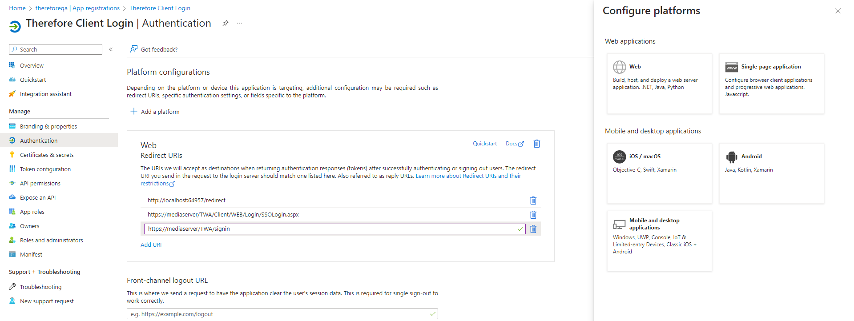Open the ellipsis more options menu
The image size is (854, 321).
(x=240, y=23)
